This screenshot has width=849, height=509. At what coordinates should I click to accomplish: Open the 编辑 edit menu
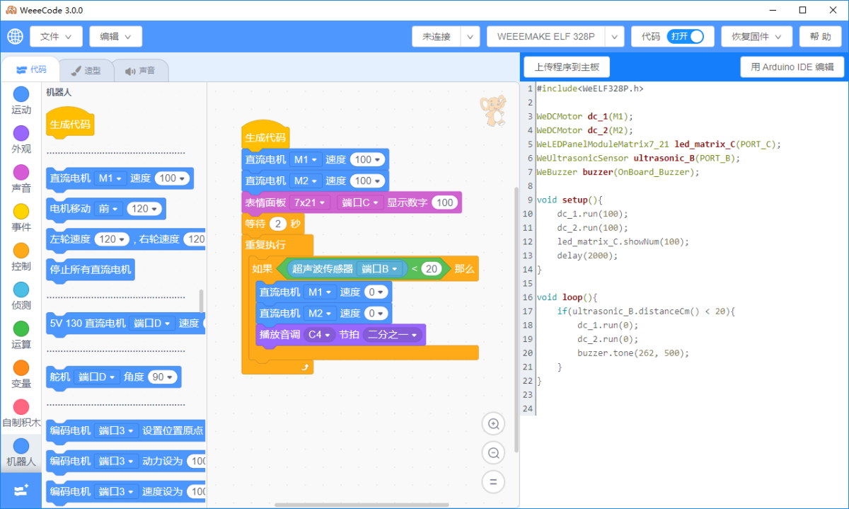[x=115, y=37]
